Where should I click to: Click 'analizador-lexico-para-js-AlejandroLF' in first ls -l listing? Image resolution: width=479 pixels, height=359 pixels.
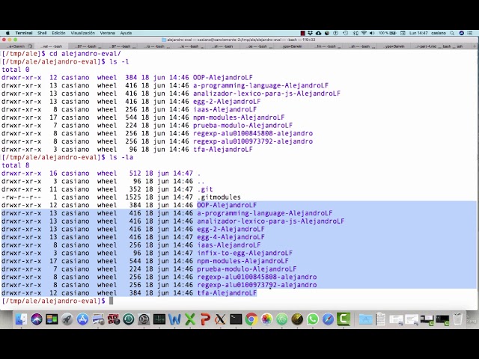pyautogui.click(x=266, y=93)
